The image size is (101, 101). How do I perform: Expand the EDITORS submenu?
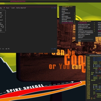click(67, 16)
